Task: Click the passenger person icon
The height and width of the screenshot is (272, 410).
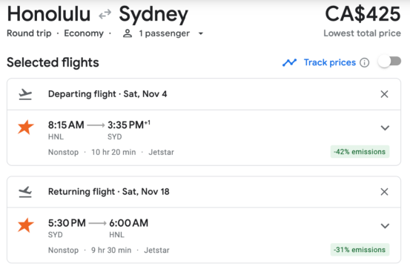Action: point(128,33)
